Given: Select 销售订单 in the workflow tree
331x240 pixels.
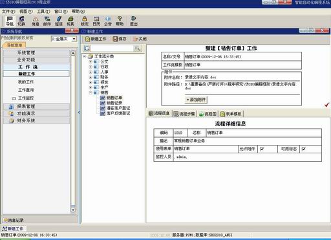Looking at the screenshot, I should [114, 98].
